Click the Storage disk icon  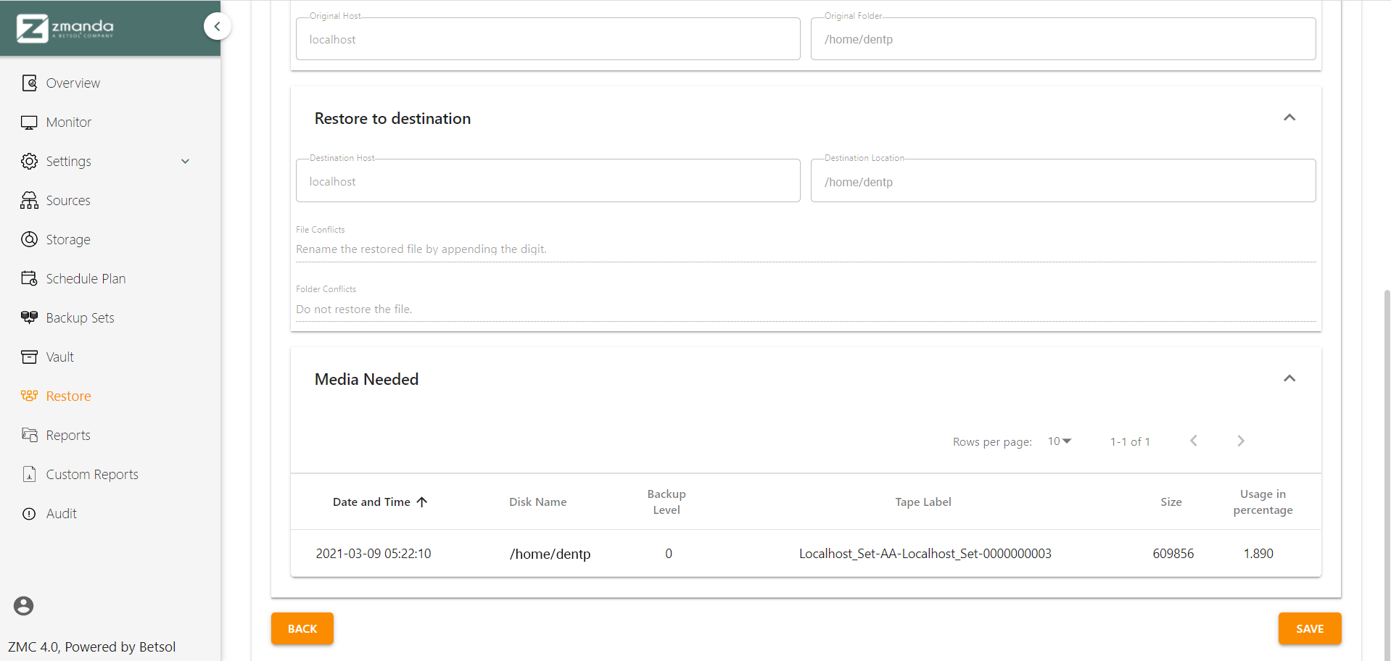point(29,239)
